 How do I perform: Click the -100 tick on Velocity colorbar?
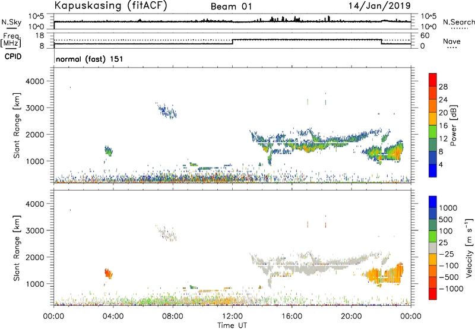point(449,265)
